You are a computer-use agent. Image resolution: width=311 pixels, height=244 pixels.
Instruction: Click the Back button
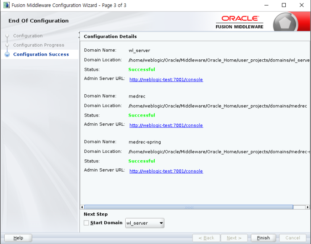[206, 238]
